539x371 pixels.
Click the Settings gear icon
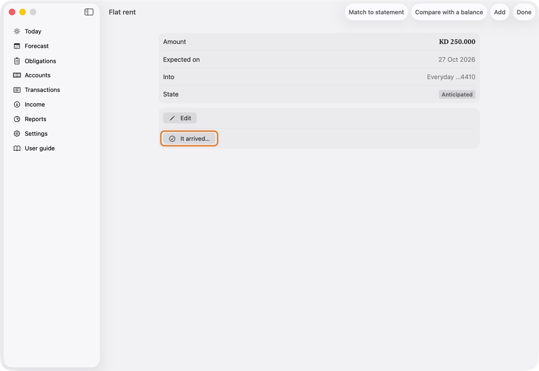(17, 134)
